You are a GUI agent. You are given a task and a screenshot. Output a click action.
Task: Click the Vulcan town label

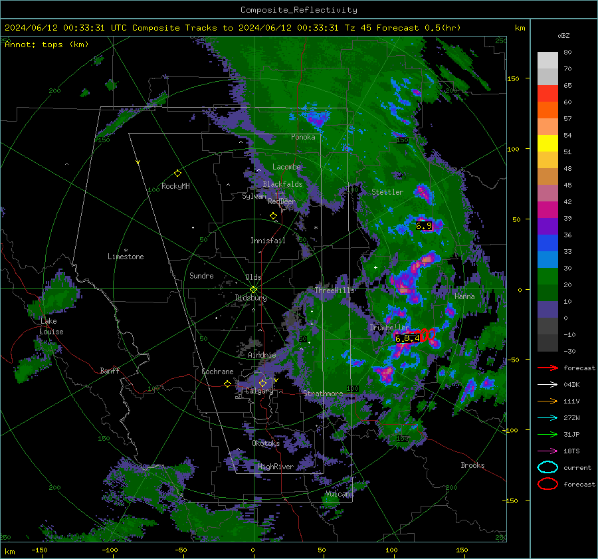[338, 494]
